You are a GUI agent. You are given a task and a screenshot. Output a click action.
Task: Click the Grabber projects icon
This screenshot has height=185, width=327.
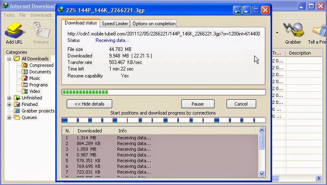point(17,110)
